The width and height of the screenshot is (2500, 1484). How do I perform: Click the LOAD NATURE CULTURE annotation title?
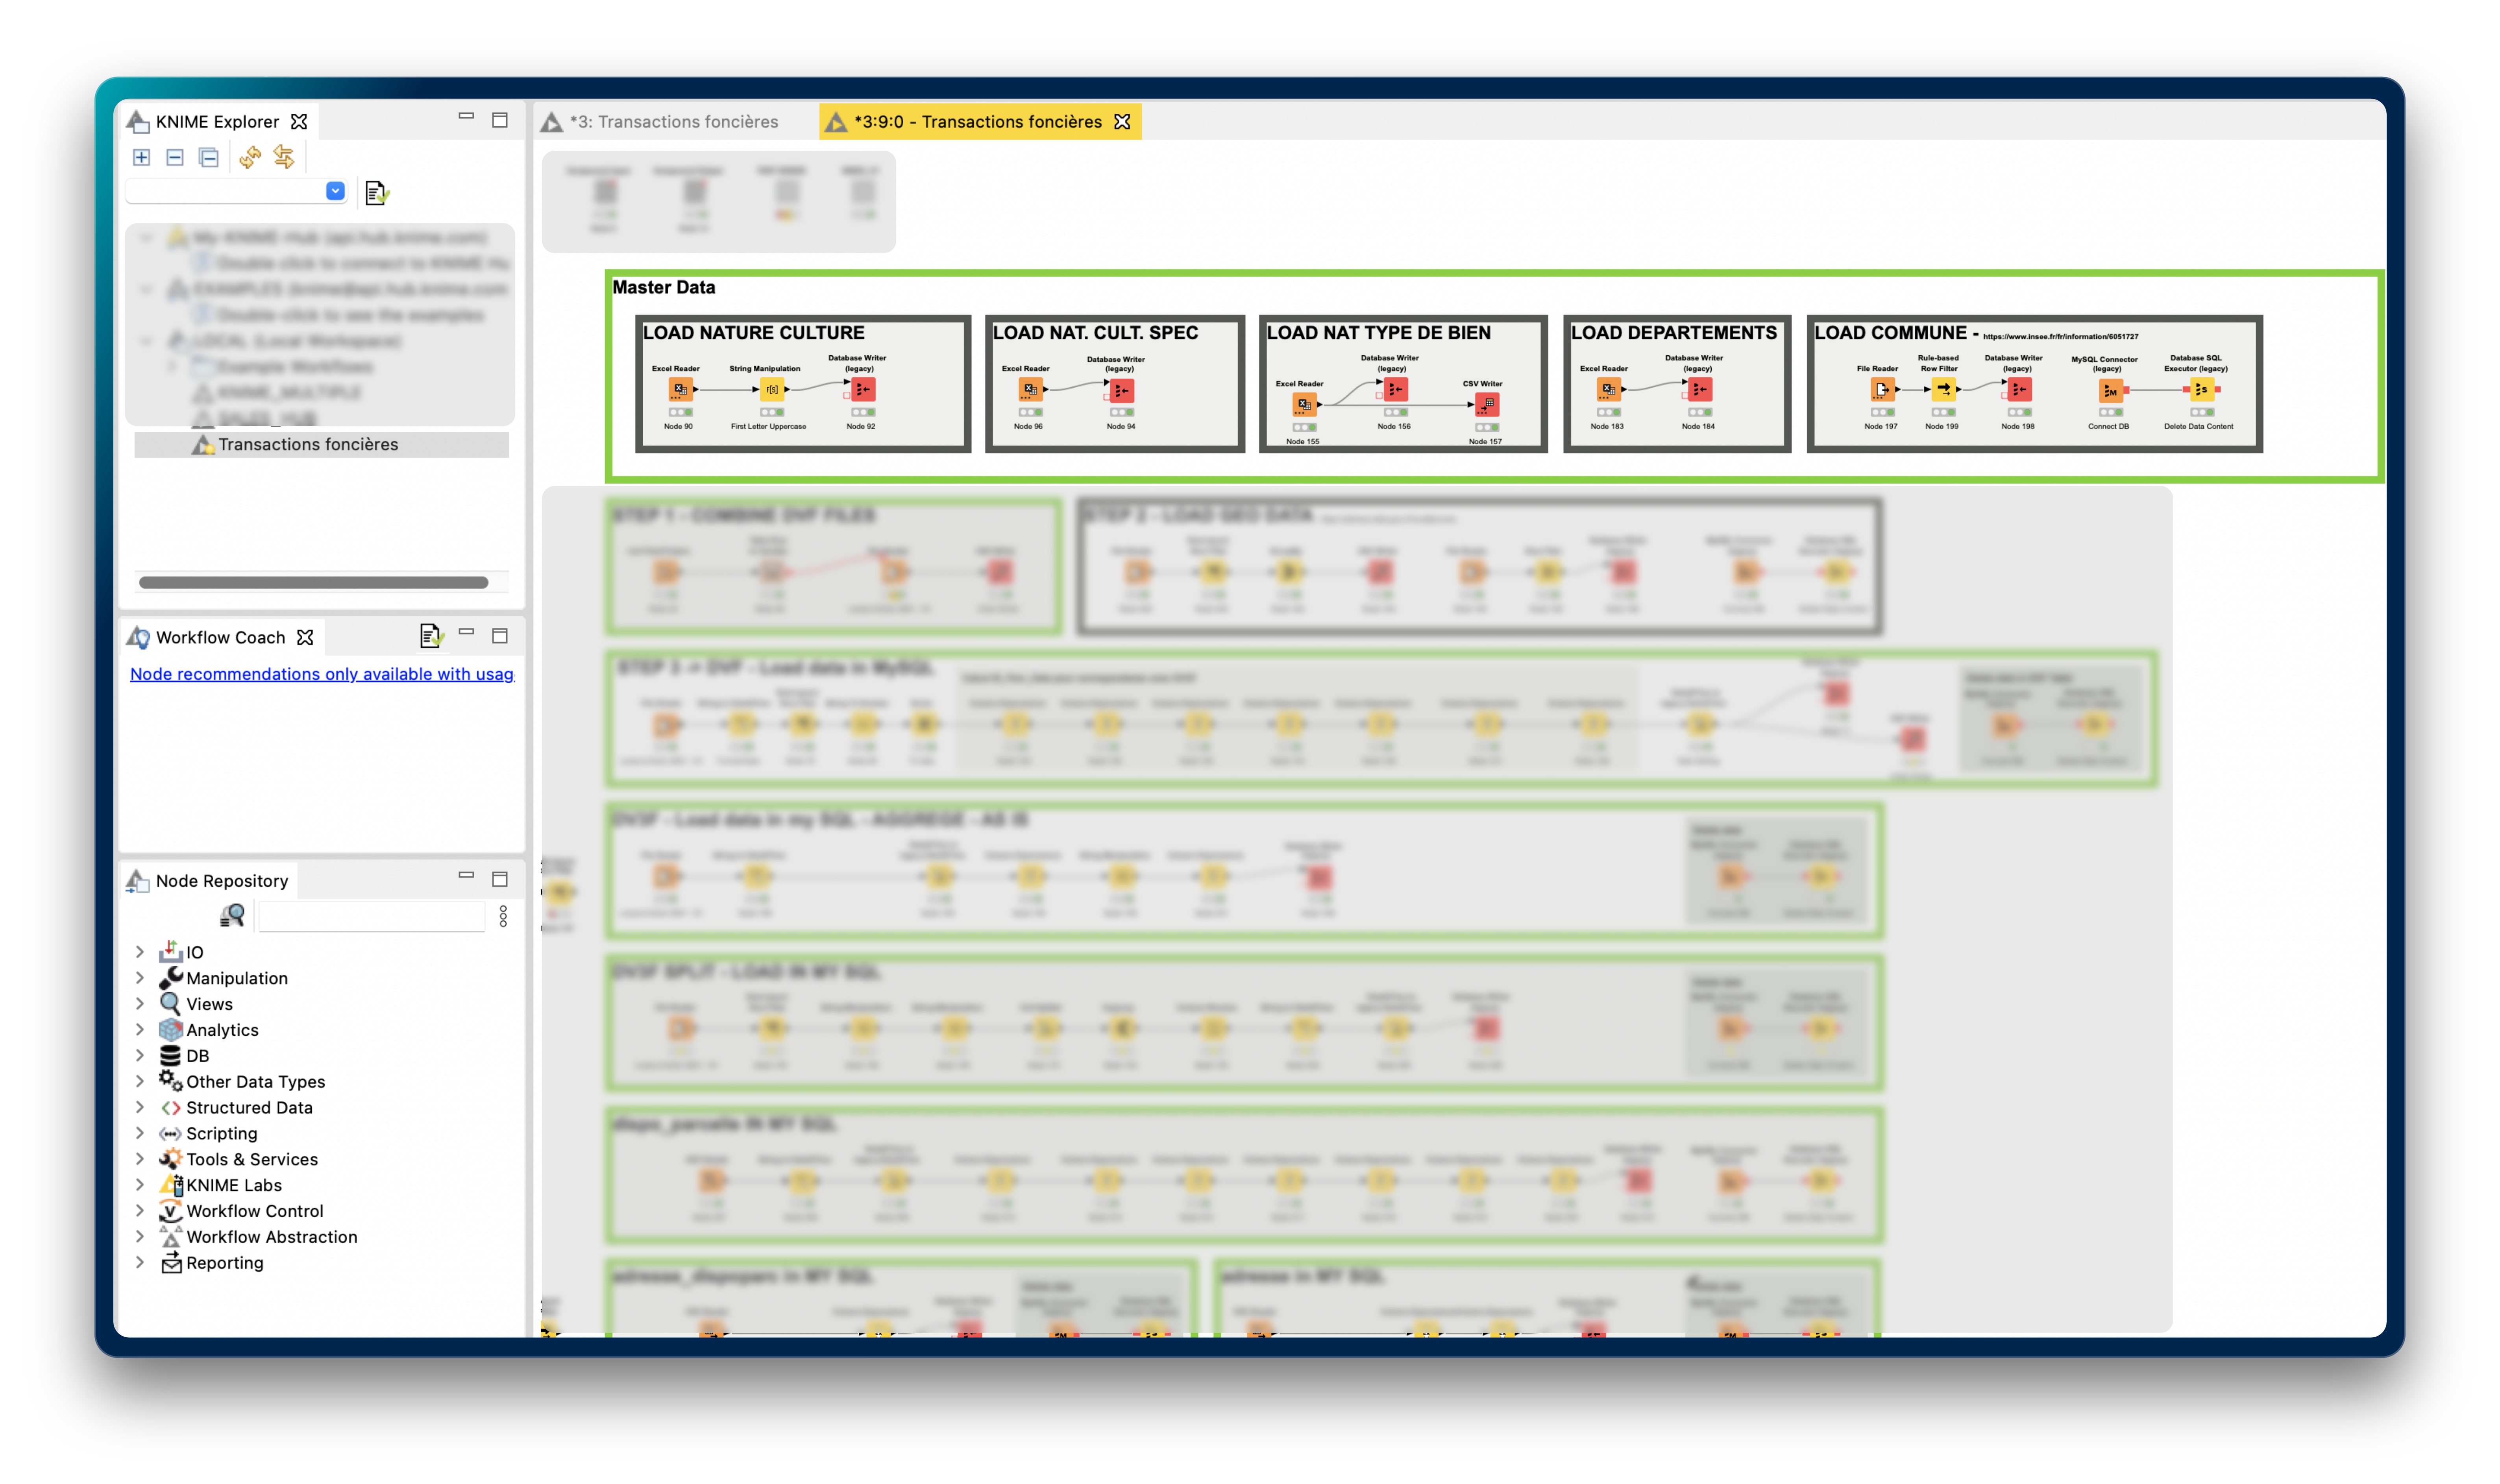click(754, 333)
